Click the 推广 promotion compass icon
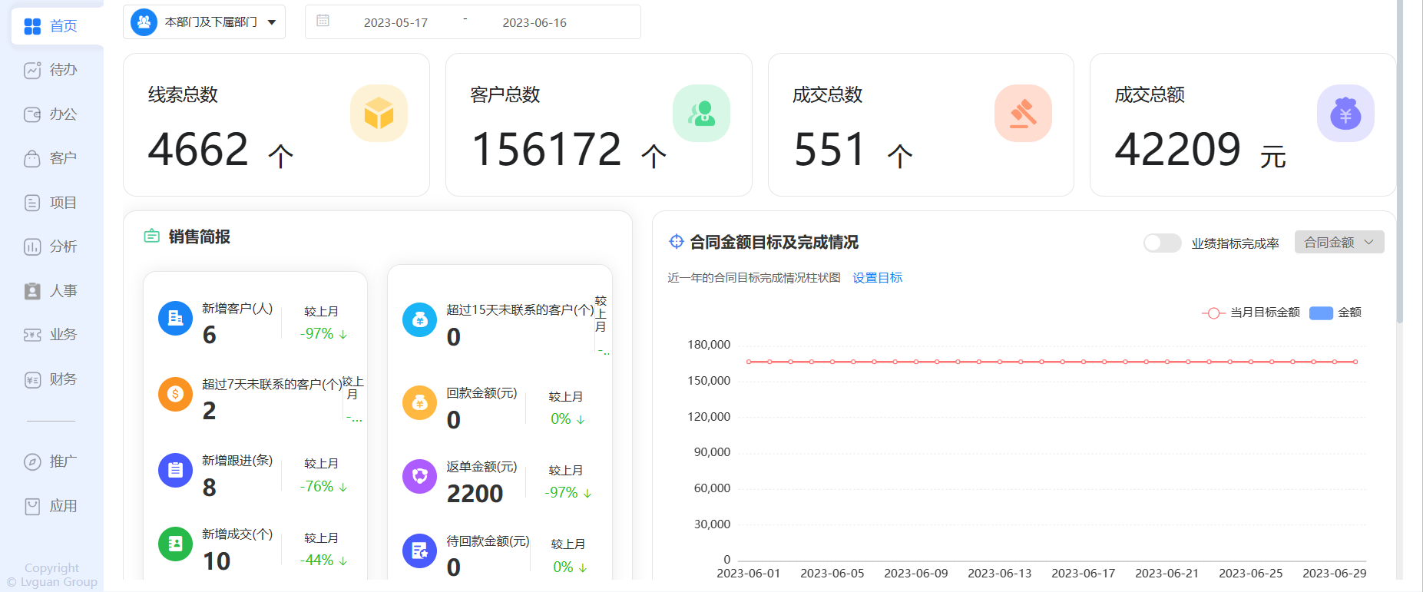 pyautogui.click(x=32, y=461)
